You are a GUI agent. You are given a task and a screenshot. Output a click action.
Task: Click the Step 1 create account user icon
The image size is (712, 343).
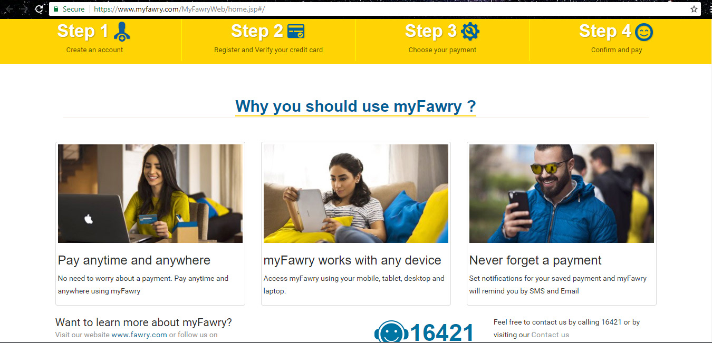tap(122, 32)
